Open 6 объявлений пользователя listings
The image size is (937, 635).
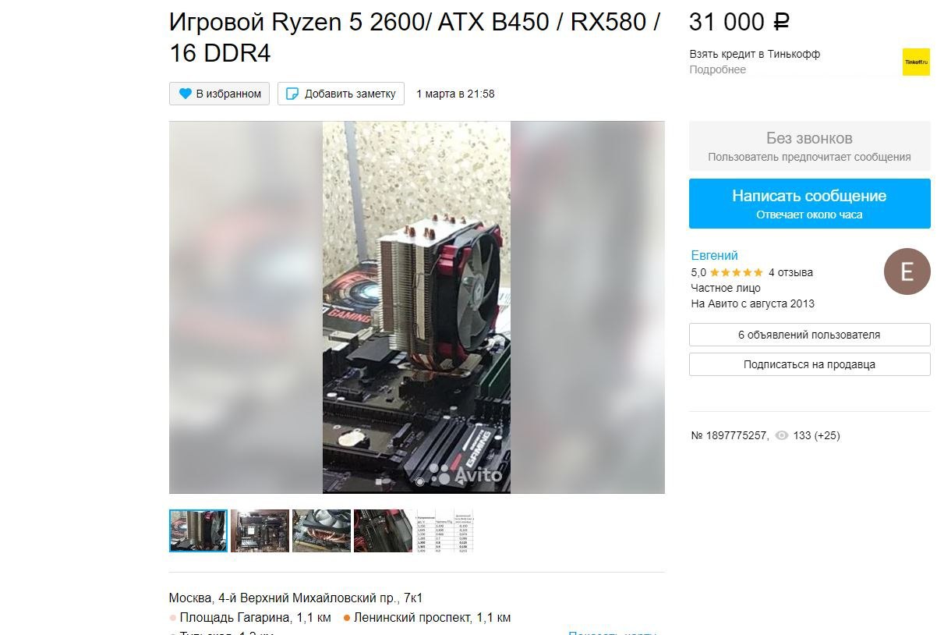tap(809, 335)
